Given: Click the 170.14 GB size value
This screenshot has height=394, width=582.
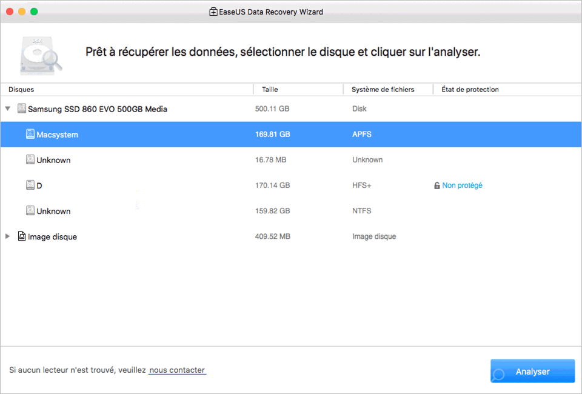Looking at the screenshot, I should (x=272, y=185).
